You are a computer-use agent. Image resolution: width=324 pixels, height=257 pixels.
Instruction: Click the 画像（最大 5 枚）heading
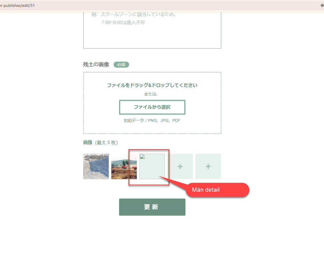pyautogui.click(x=100, y=143)
